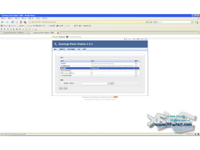Open the tab list dropdown at the tab bar end
The height and width of the screenshot is (150, 200).
pos(199,33)
